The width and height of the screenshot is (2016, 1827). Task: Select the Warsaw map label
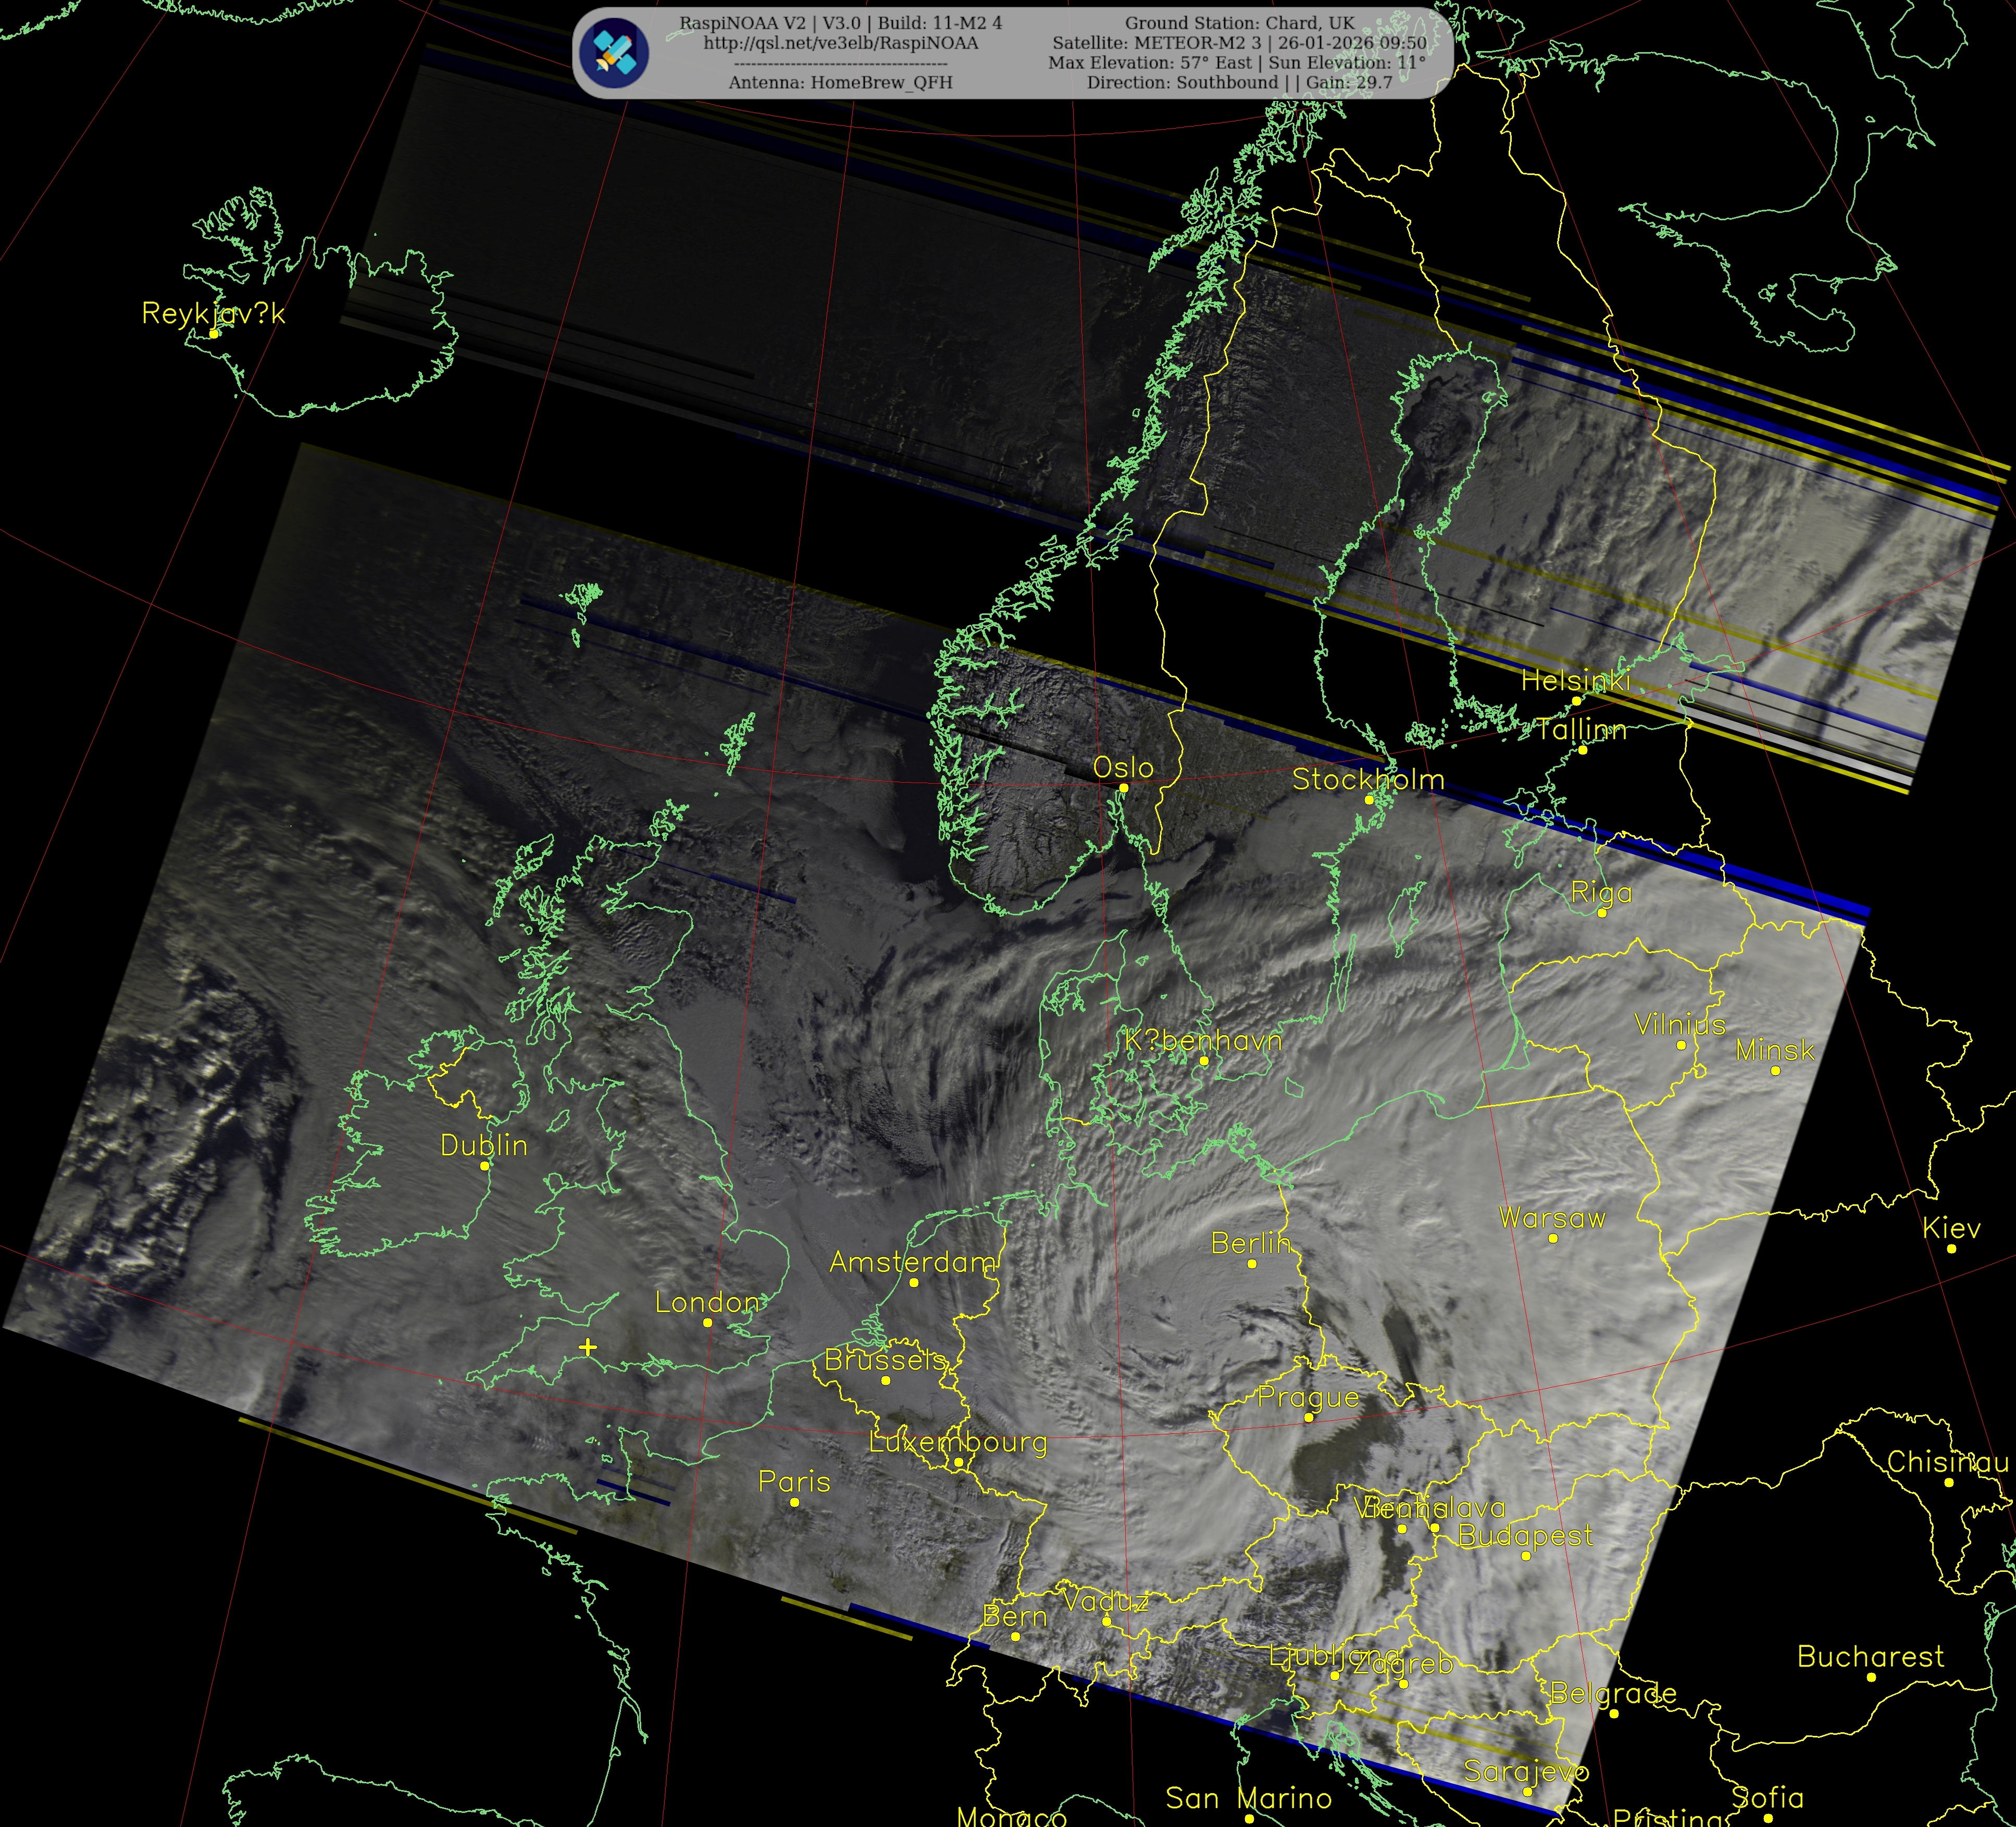[x=1552, y=1217]
